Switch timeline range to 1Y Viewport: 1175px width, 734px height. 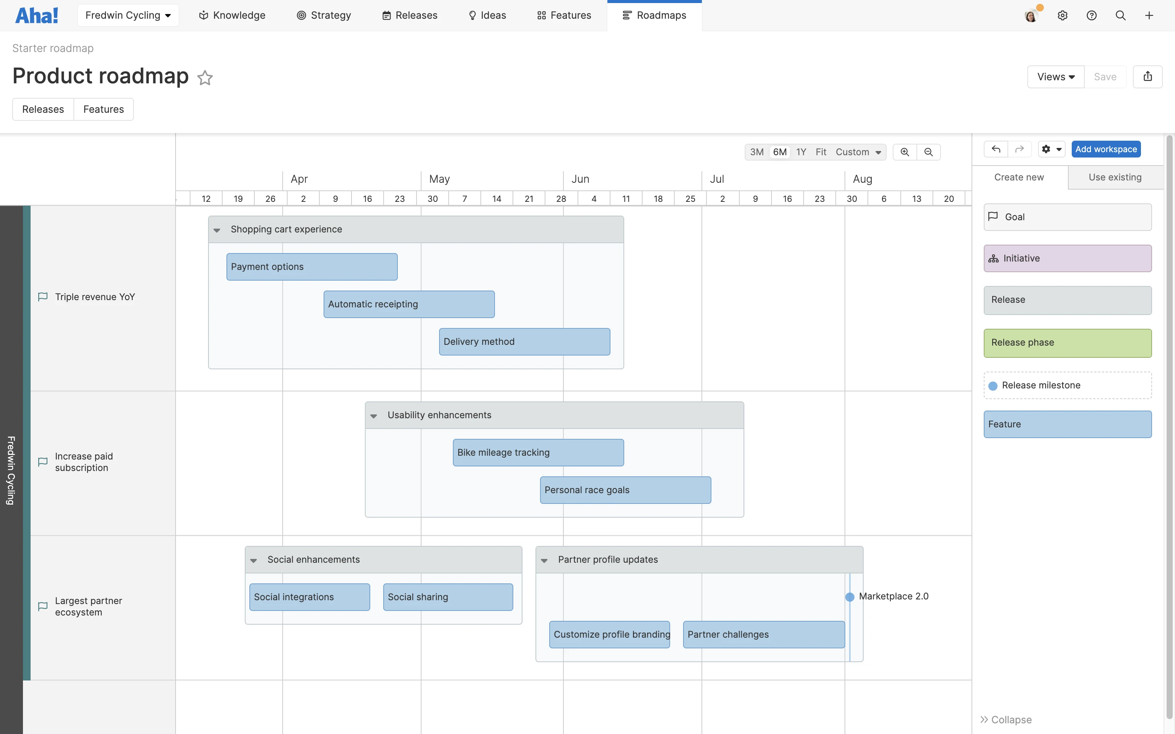(x=801, y=152)
